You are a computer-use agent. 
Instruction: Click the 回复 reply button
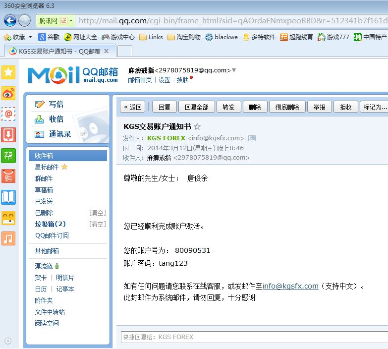[x=165, y=107]
